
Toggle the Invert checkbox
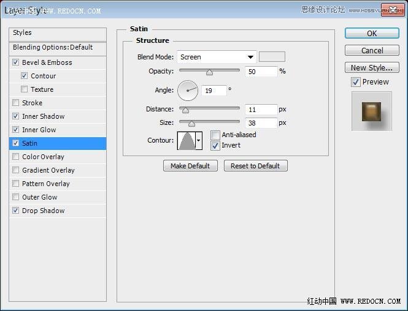coord(215,146)
